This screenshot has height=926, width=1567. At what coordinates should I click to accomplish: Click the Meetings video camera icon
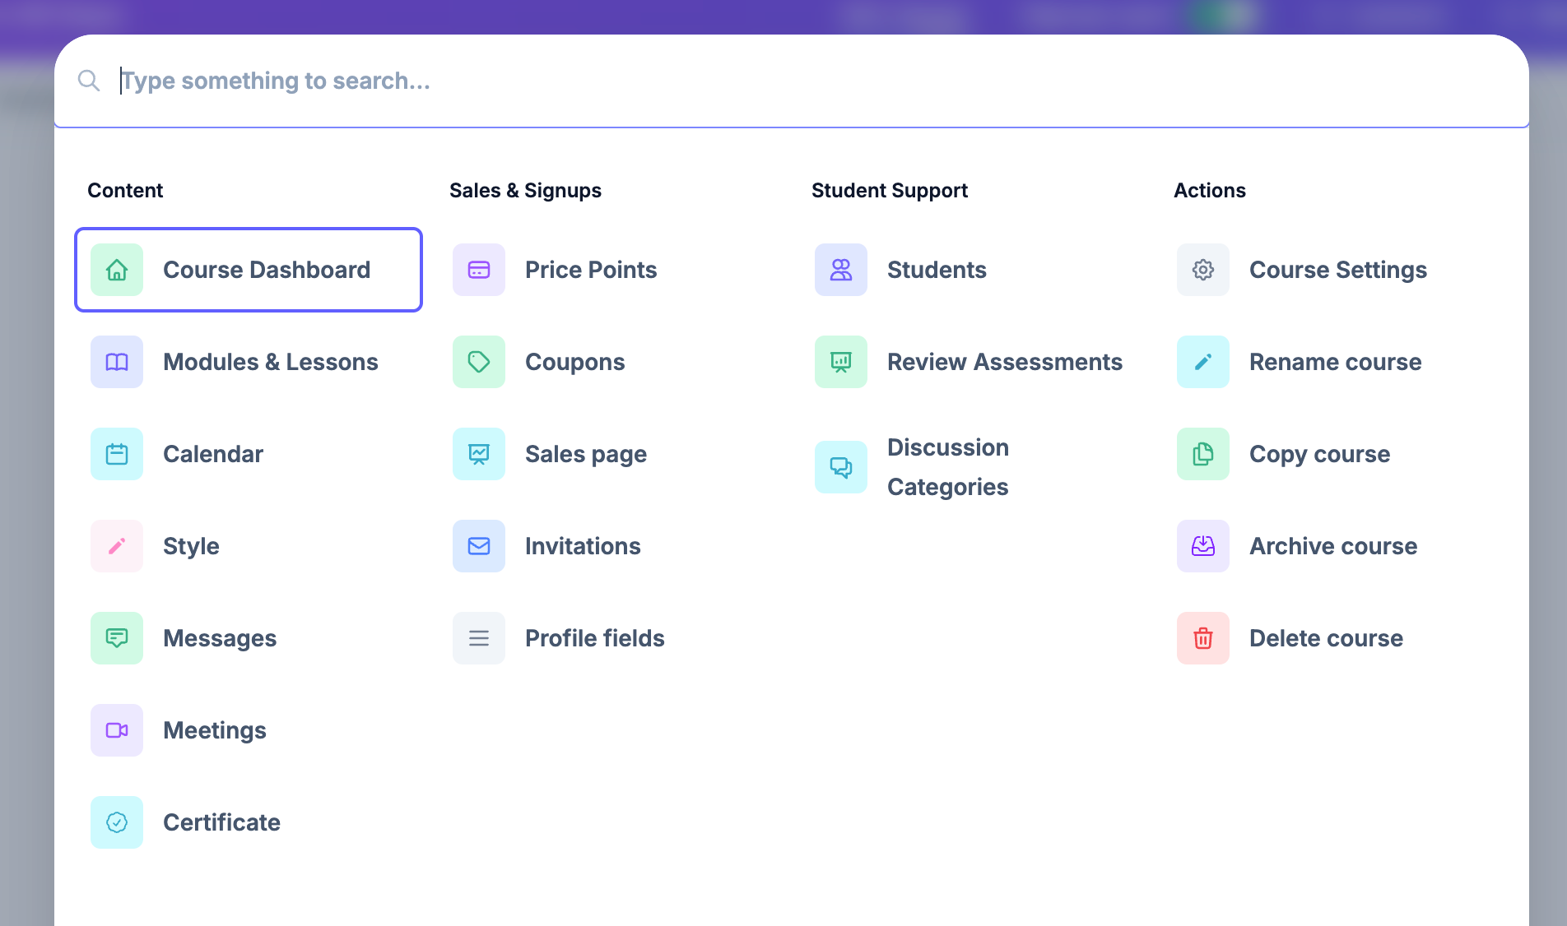(x=116, y=730)
